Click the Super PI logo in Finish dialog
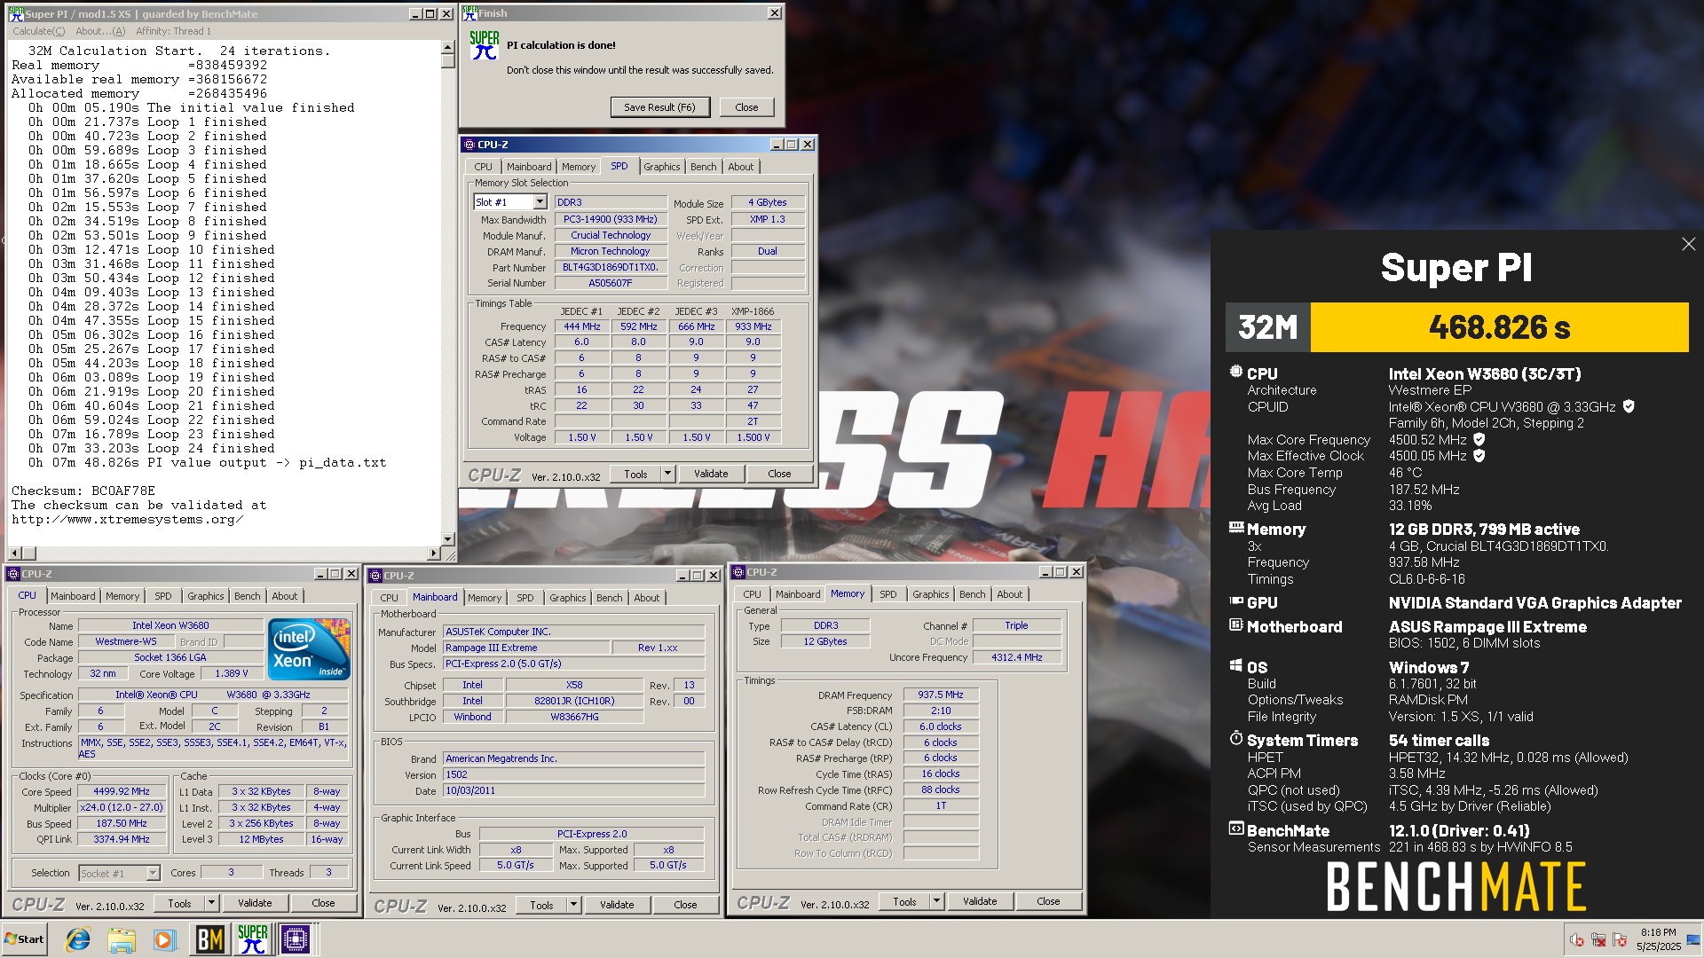The height and width of the screenshot is (958, 1704). point(485,45)
